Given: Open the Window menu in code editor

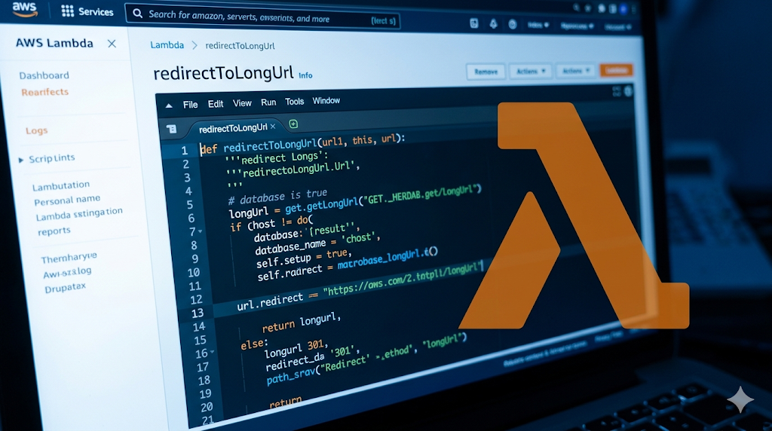Looking at the screenshot, I should point(326,100).
